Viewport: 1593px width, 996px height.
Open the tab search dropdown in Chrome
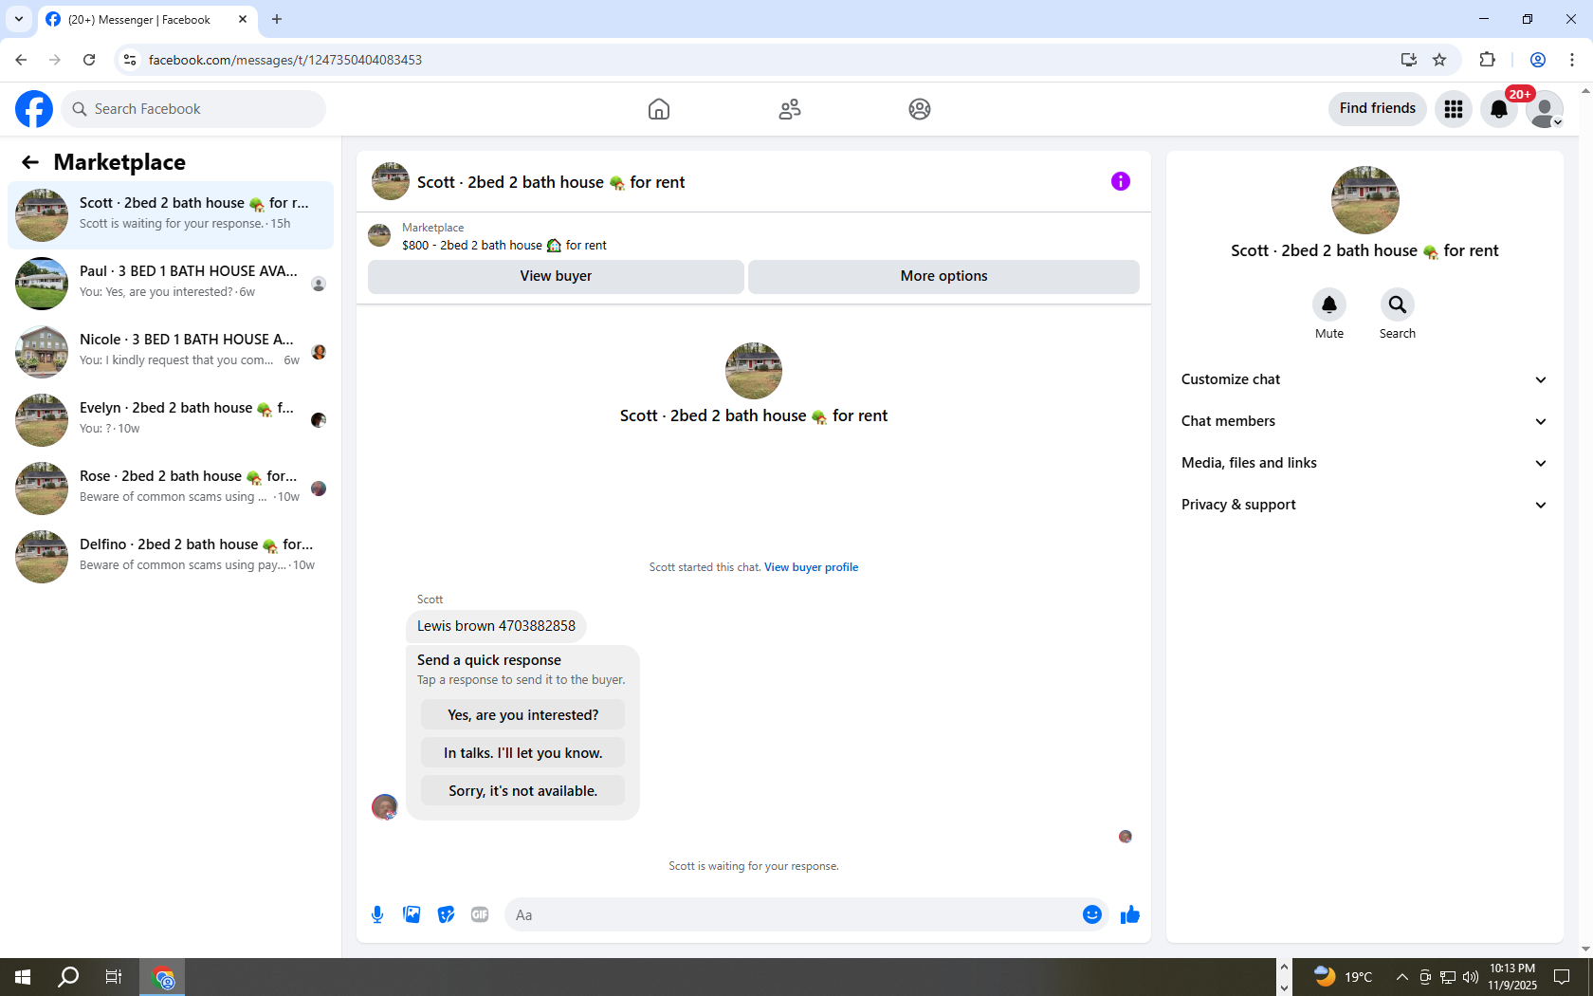19,19
